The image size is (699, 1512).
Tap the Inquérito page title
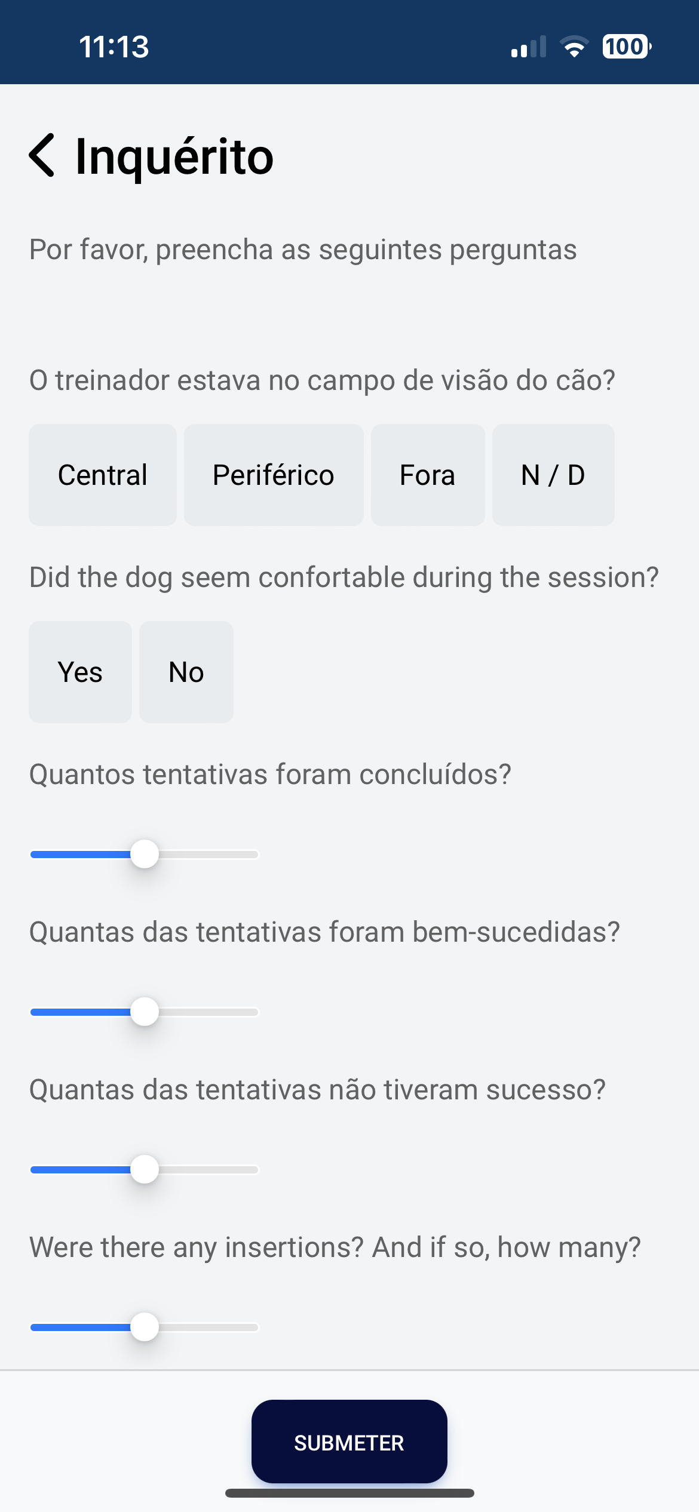174,156
